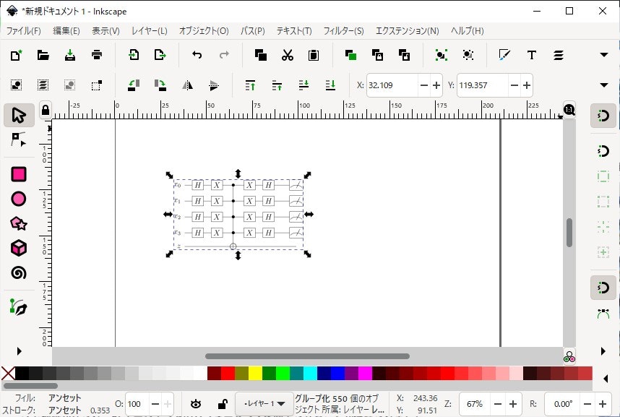Select the Node editing tool
620x417 pixels.
pyautogui.click(x=18, y=140)
